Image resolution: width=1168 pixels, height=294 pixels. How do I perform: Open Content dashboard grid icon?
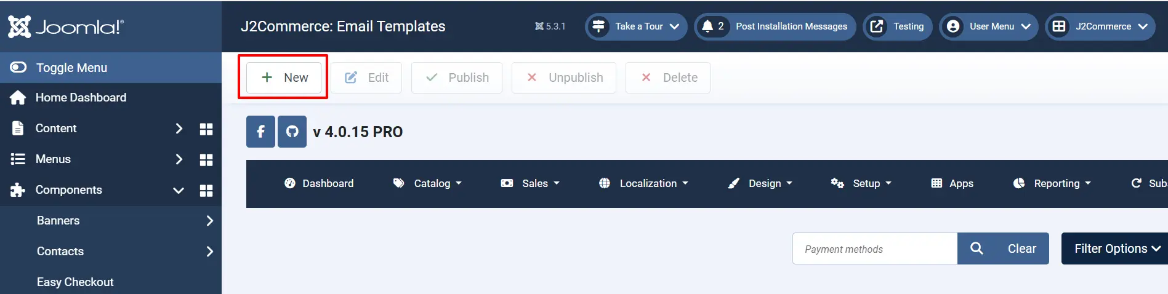coord(206,129)
